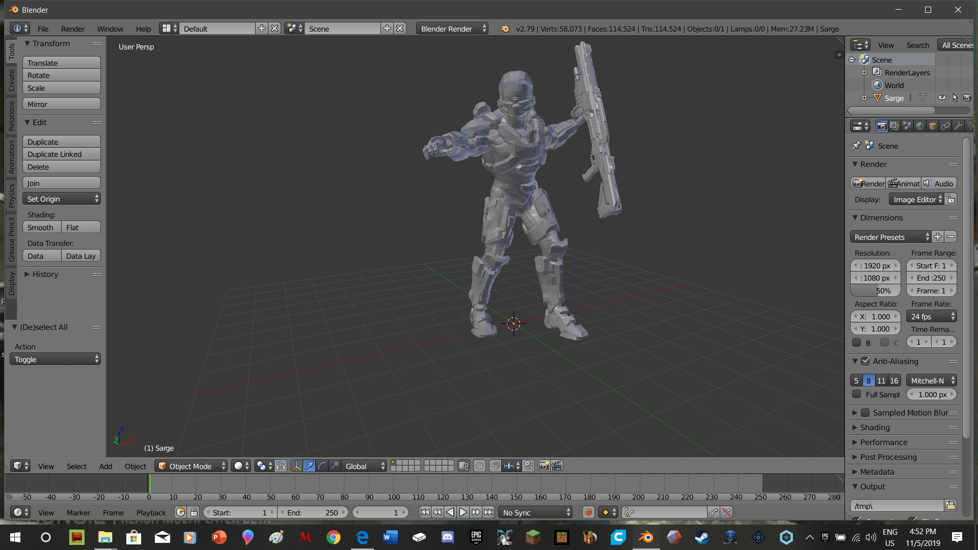The width and height of the screenshot is (978, 550).
Task: Open Steam from the taskbar
Action: [702, 537]
